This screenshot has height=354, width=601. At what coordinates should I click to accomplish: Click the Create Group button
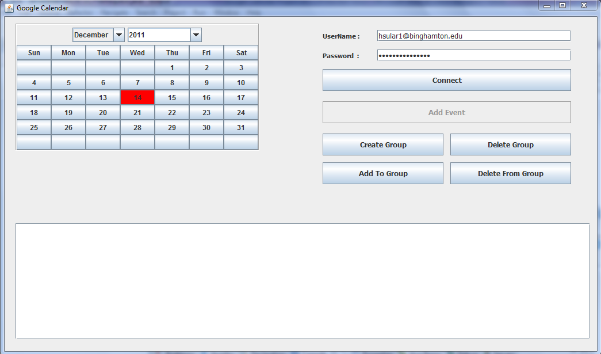tap(383, 144)
